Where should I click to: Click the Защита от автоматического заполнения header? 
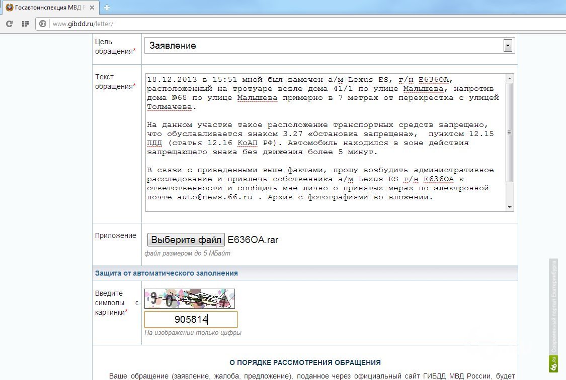[x=167, y=273]
